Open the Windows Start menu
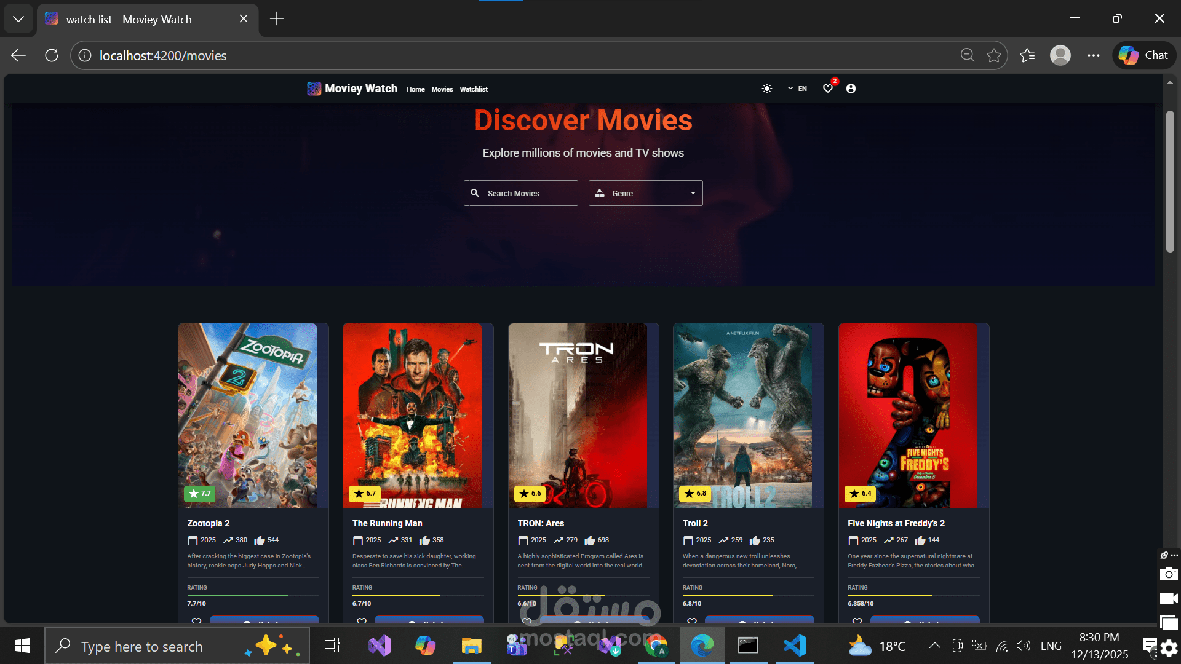Screen dimensions: 1181x664 [22, 646]
